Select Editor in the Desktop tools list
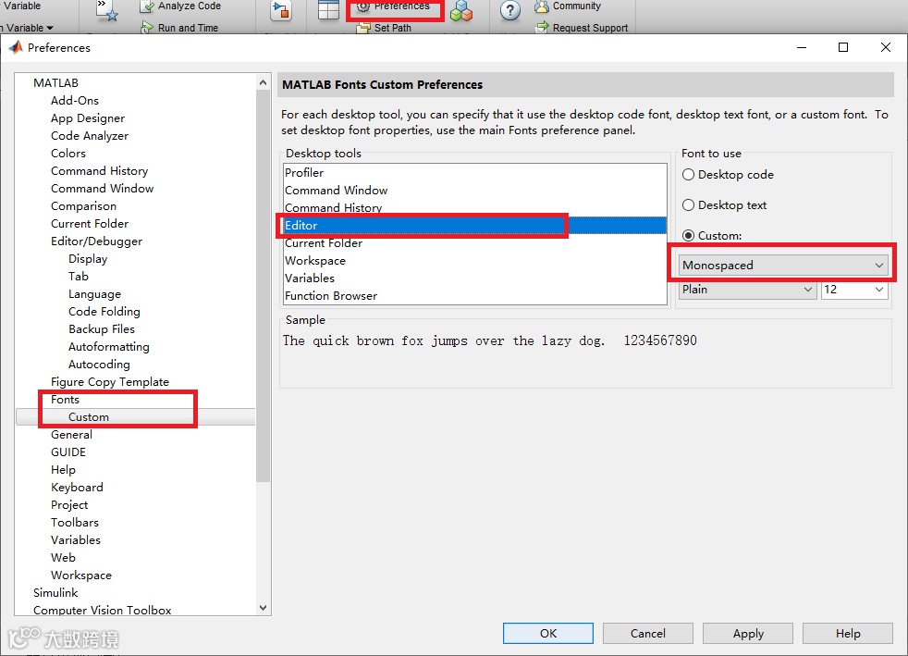The height and width of the screenshot is (656, 908). click(475, 226)
